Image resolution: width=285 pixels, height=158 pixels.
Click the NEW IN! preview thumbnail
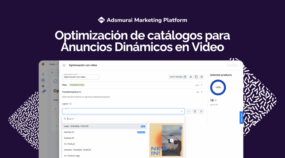(166, 140)
